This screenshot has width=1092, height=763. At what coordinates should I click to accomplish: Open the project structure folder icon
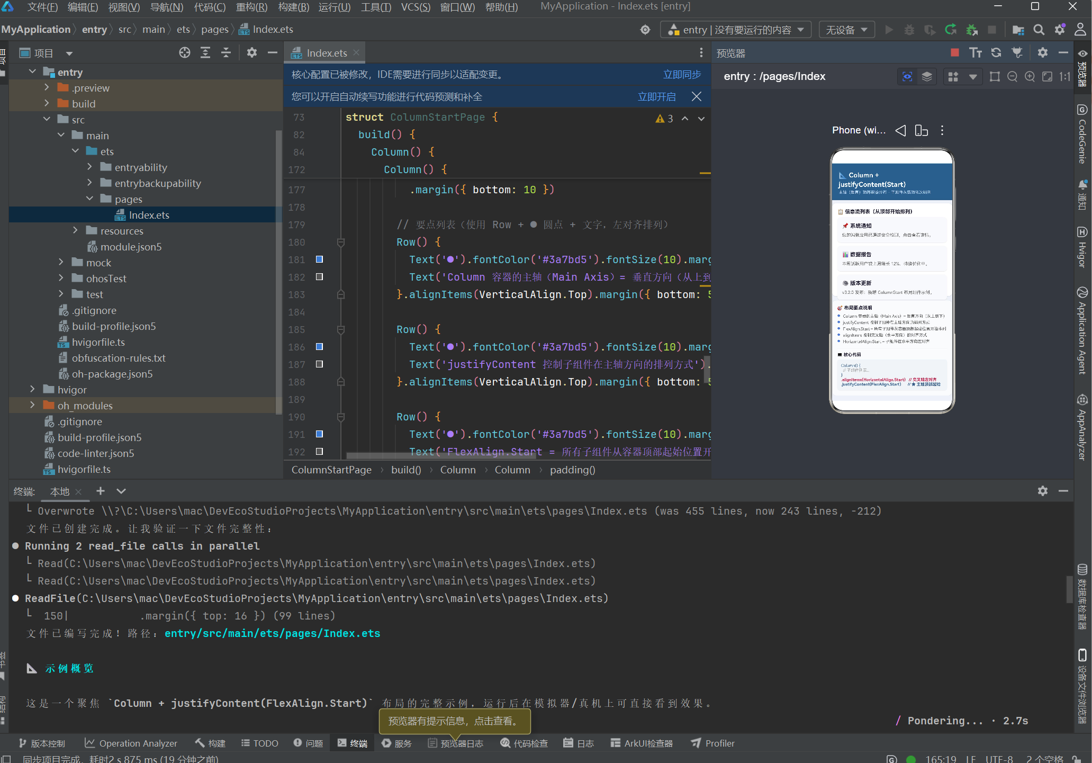pyautogui.click(x=1018, y=30)
